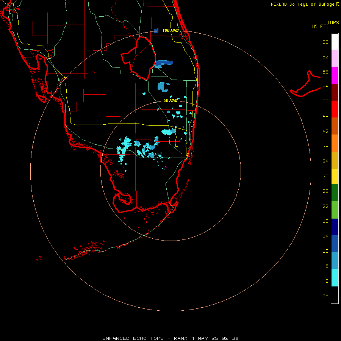Select the dark green legend swatch
Screen dimensions: 341x341
click(335, 193)
